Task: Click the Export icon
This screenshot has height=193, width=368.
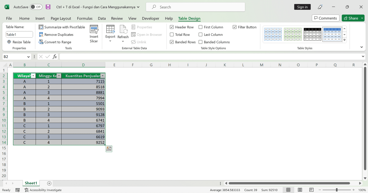Action: 110,29
